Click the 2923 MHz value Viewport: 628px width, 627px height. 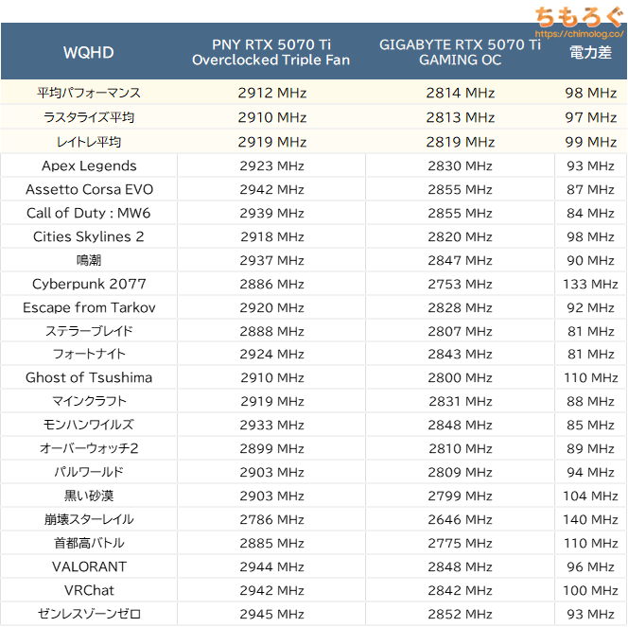(272, 165)
